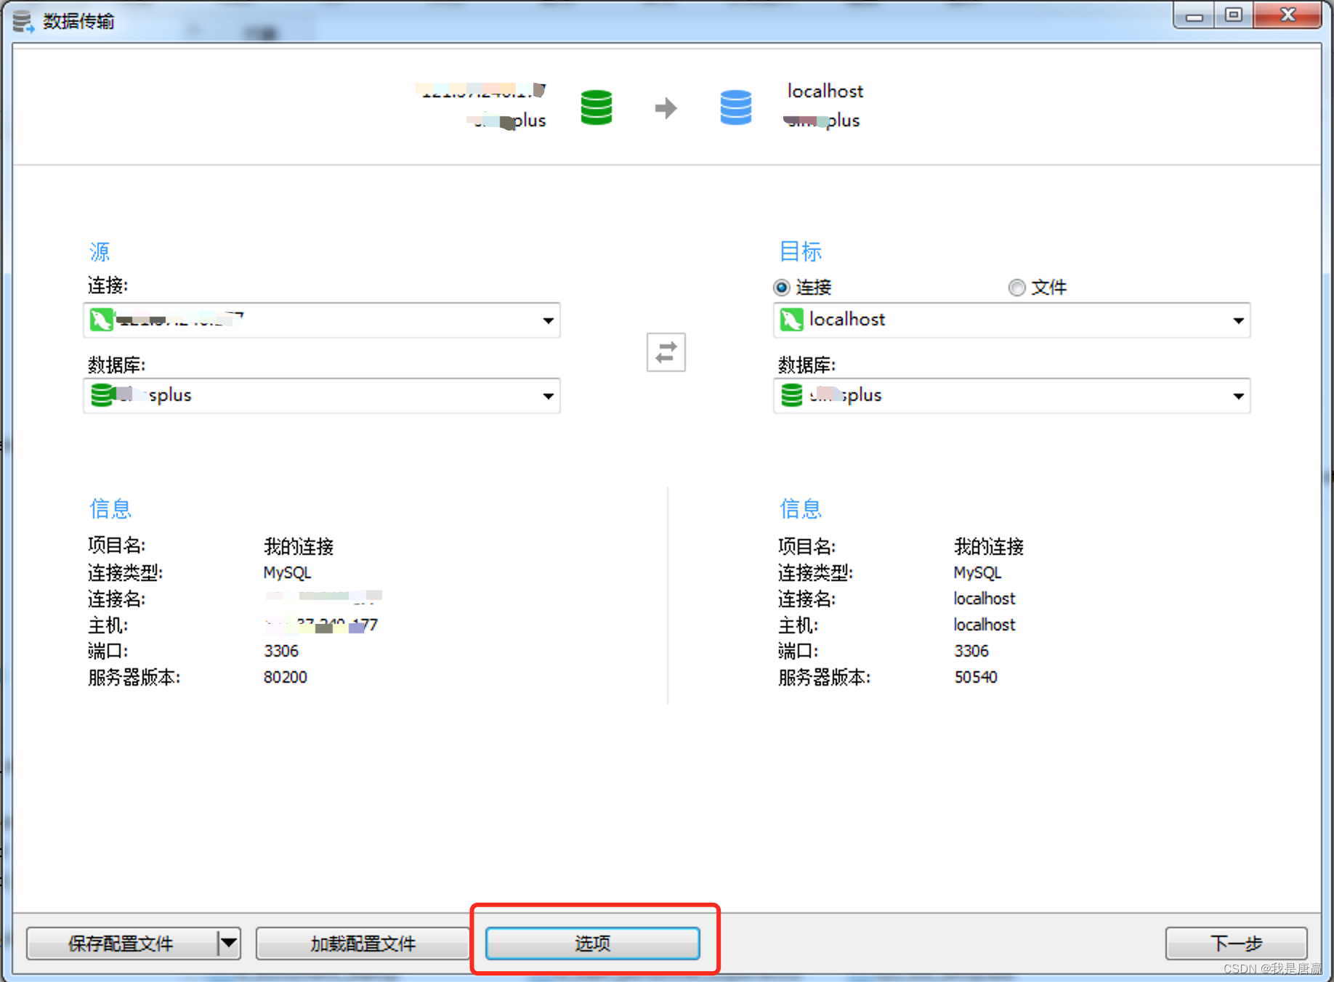The height and width of the screenshot is (982, 1334).
Task: Maximize the data transfer window
Action: pyautogui.click(x=1233, y=15)
